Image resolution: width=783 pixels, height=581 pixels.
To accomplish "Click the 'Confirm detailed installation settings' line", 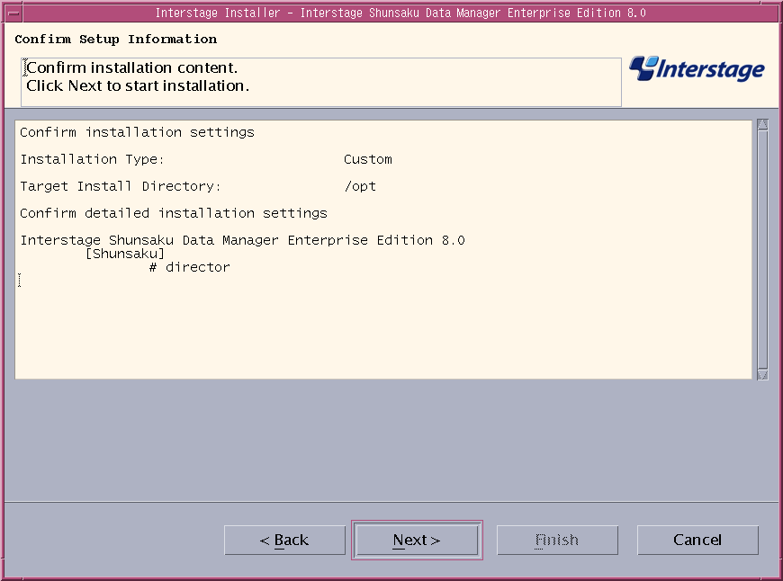I will click(x=174, y=213).
